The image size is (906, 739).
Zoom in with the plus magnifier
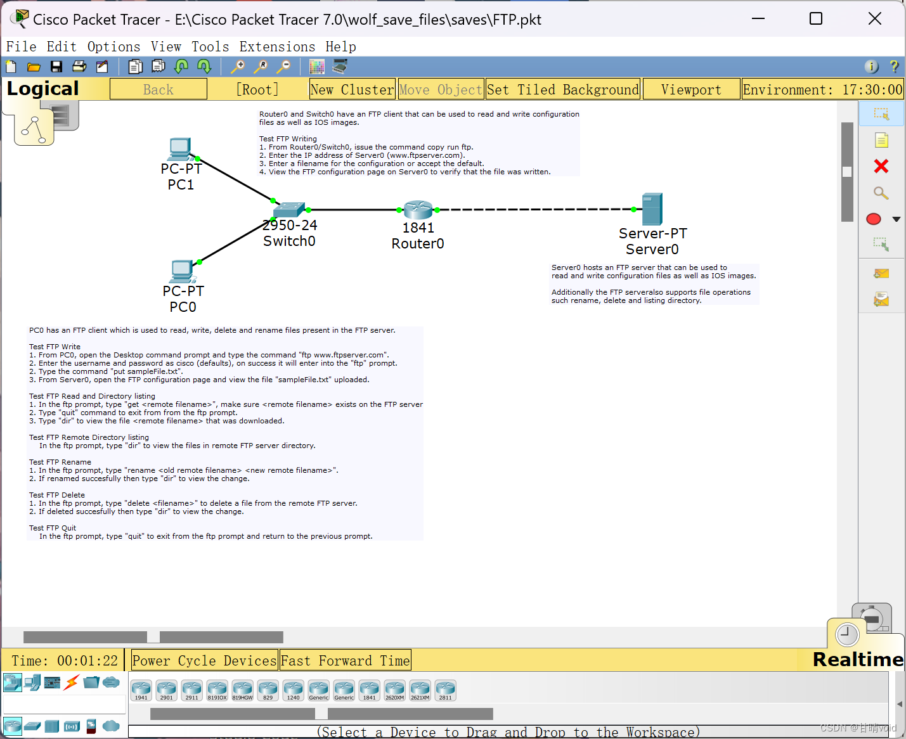[x=238, y=67]
